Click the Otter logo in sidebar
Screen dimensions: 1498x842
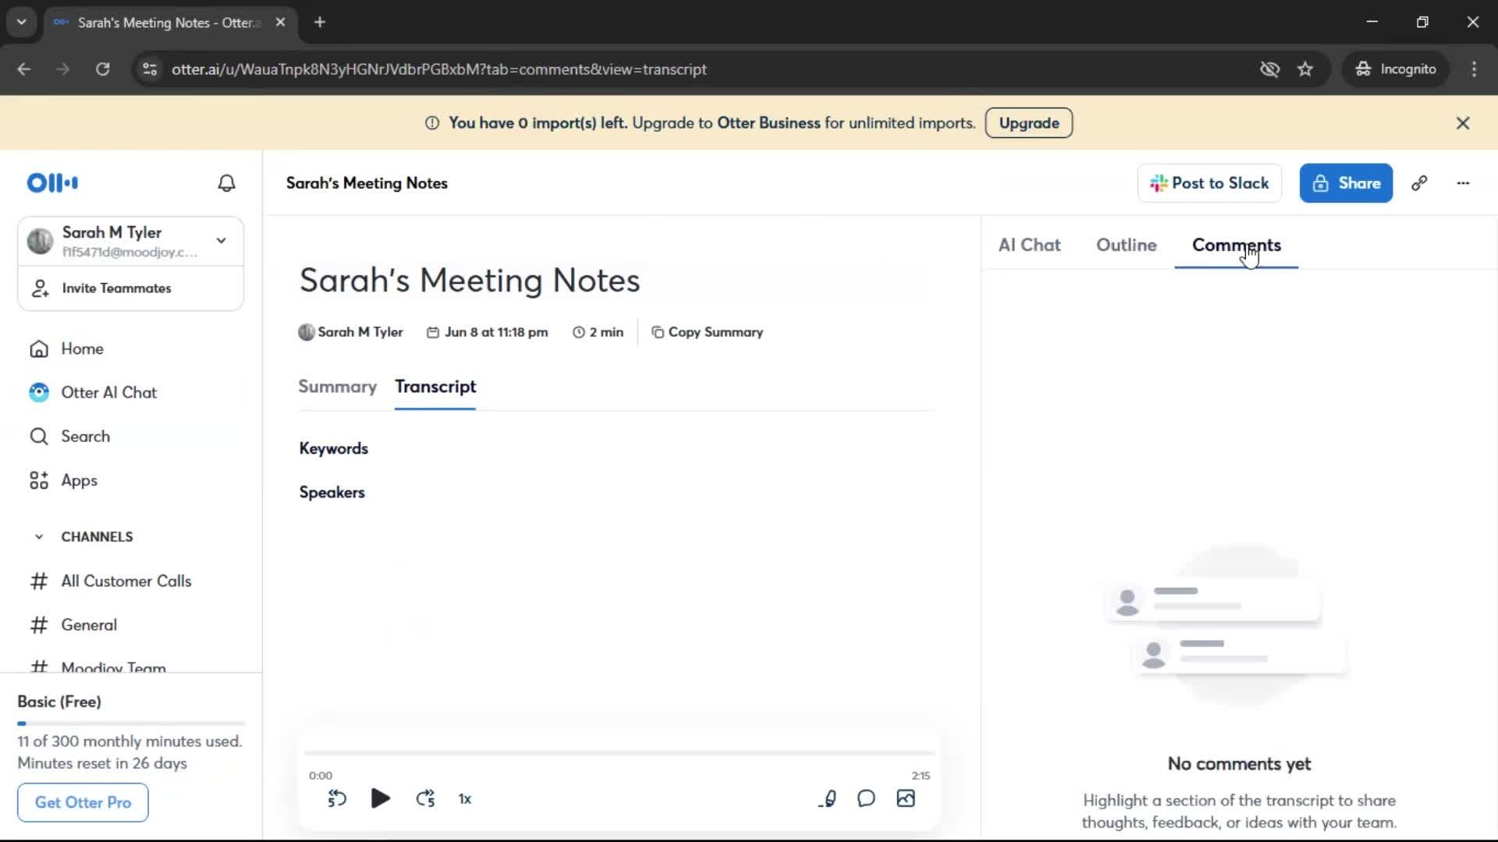click(x=52, y=182)
